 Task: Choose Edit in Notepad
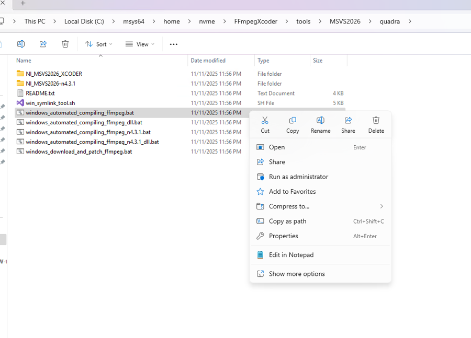pyautogui.click(x=320, y=255)
